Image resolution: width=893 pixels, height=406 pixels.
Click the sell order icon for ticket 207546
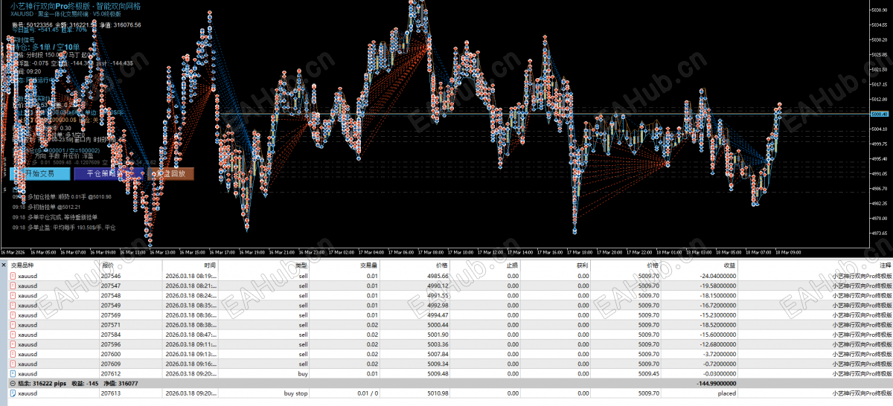(x=13, y=276)
